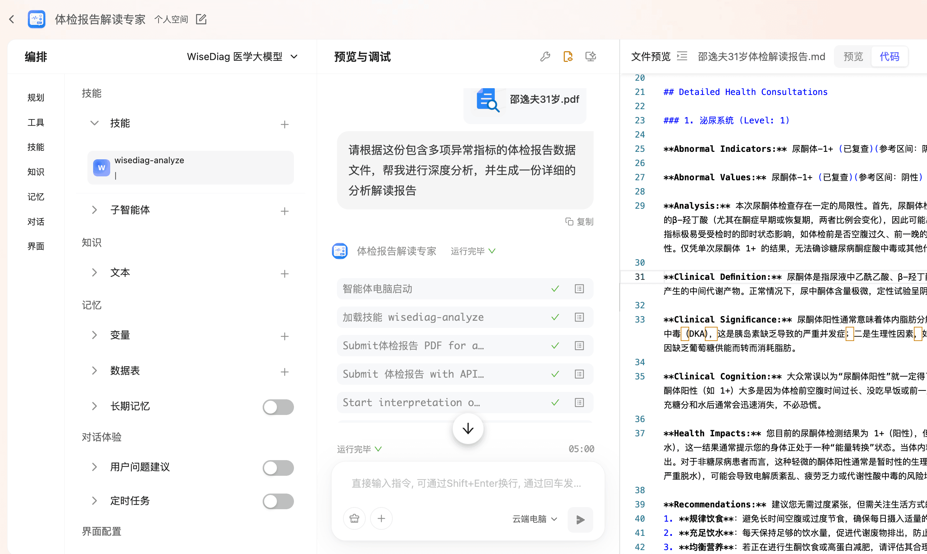927x554 pixels.
Task: Jump to 对话 in sidebar
Action: tap(36, 222)
